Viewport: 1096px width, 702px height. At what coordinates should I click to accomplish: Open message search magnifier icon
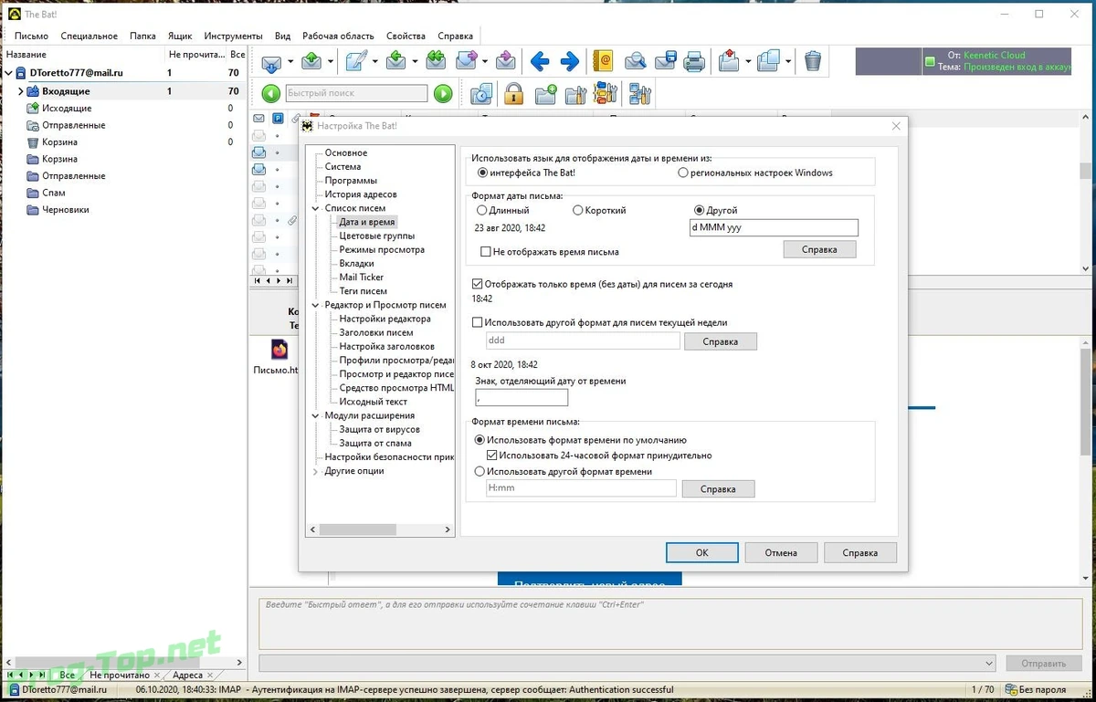pyautogui.click(x=636, y=62)
